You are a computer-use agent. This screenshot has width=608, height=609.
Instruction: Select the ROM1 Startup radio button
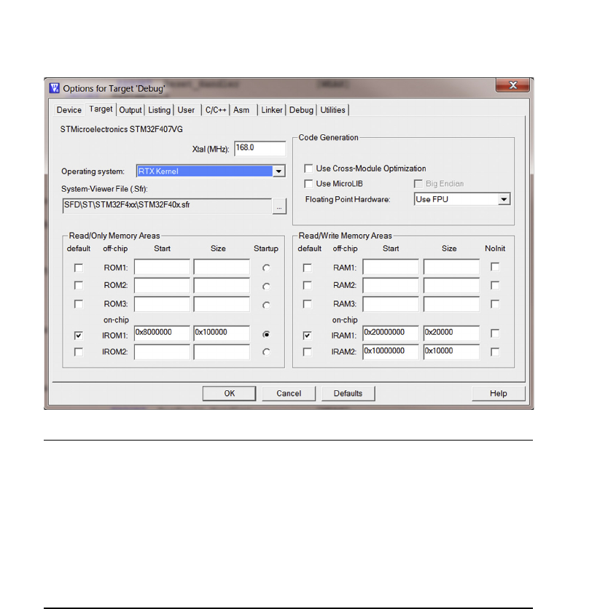266,268
